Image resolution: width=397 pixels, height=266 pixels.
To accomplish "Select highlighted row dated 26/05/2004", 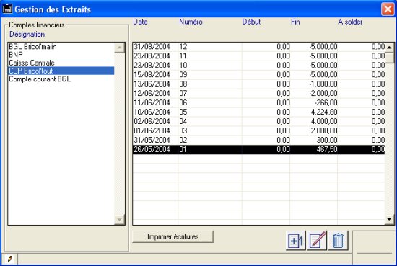I will [x=258, y=149].
